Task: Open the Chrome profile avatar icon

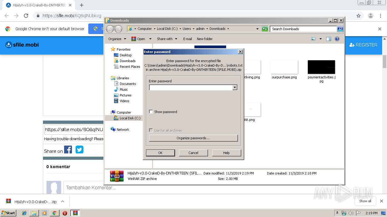Action: coord(370,16)
